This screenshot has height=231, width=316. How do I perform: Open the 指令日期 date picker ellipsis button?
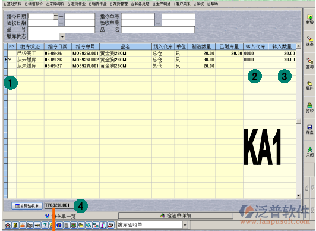[55, 16]
